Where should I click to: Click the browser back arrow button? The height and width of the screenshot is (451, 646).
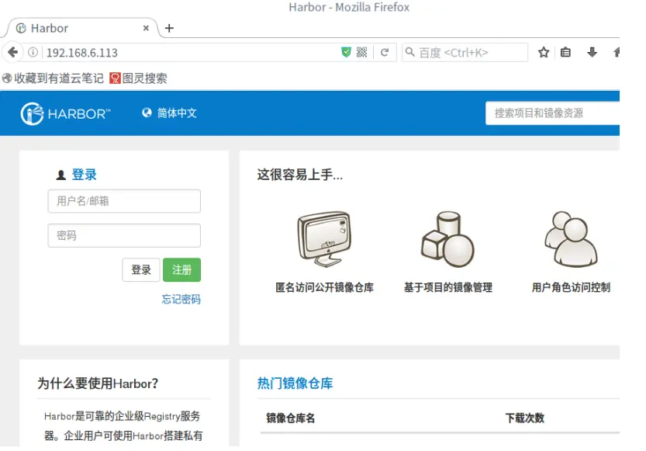point(12,52)
